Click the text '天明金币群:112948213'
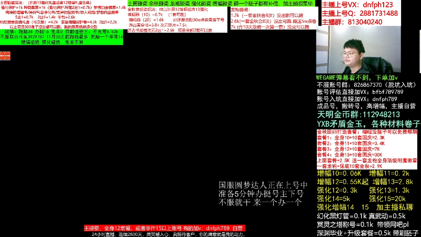The height and width of the screenshot is (237, 421). (358, 115)
